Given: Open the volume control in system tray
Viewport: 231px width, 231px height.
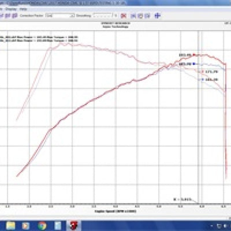Looking at the screenshot, I should 225,226.
